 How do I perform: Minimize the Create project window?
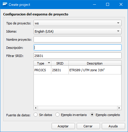coord(94,4)
